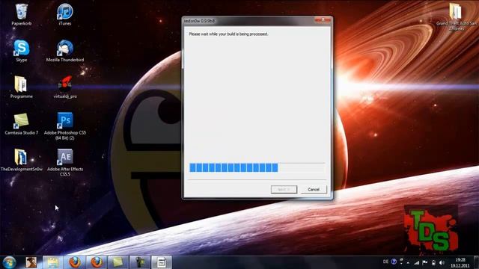
Task: Click the blue build progress bar
Action: [x=257, y=167]
